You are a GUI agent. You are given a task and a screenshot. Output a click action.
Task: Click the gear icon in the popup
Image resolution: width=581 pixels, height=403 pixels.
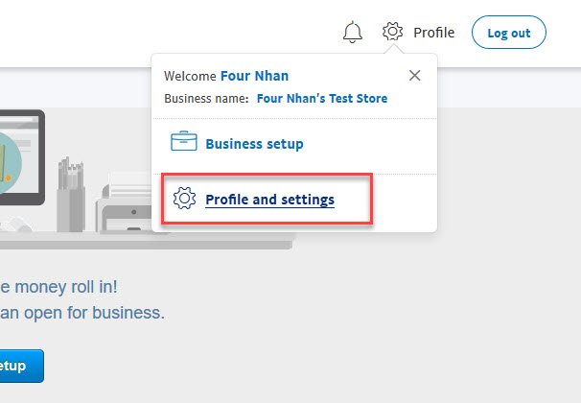pyautogui.click(x=184, y=199)
